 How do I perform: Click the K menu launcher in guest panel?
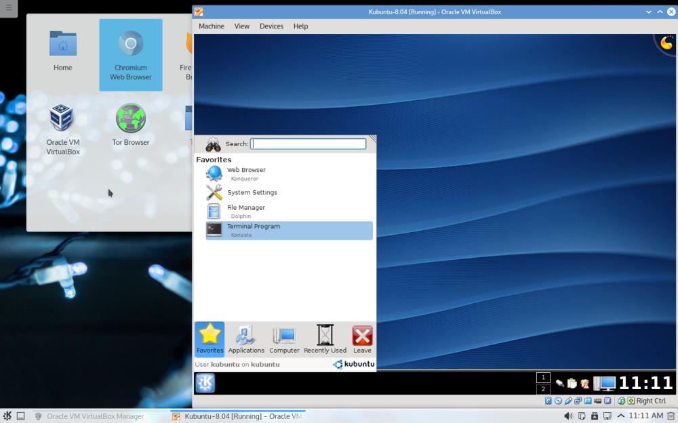pos(205,383)
